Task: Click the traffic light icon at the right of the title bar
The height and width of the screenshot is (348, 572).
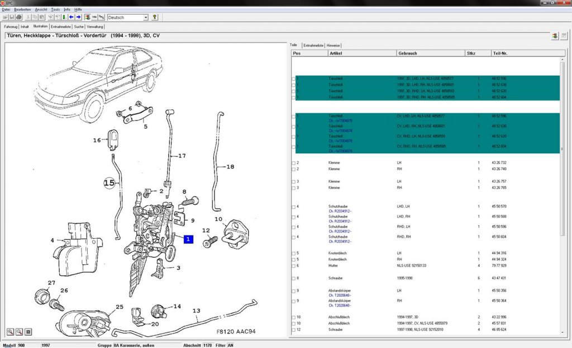Action: (555, 36)
